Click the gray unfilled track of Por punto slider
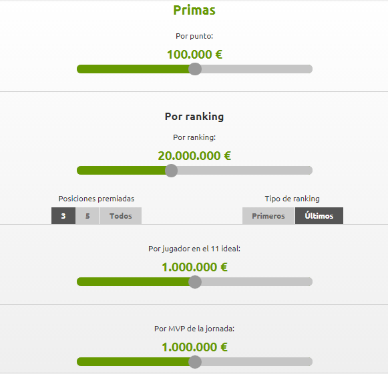This screenshot has height=374, width=388. click(257, 69)
